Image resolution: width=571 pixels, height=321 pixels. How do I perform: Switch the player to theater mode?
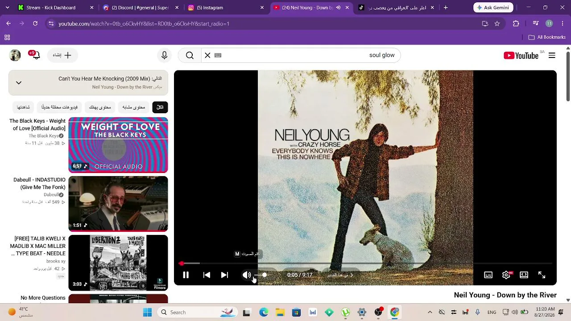coord(524,275)
